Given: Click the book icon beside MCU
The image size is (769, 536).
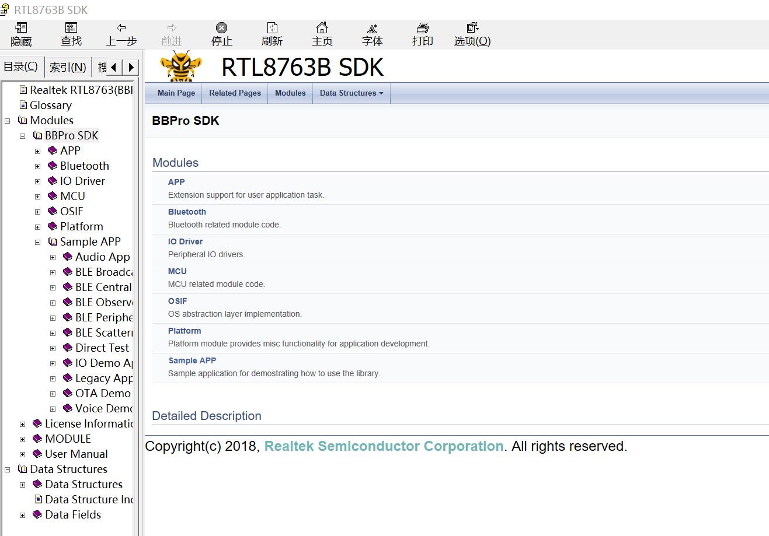Looking at the screenshot, I should coord(53,196).
